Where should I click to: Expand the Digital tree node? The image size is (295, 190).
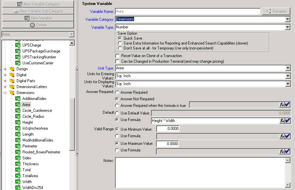(5, 75)
